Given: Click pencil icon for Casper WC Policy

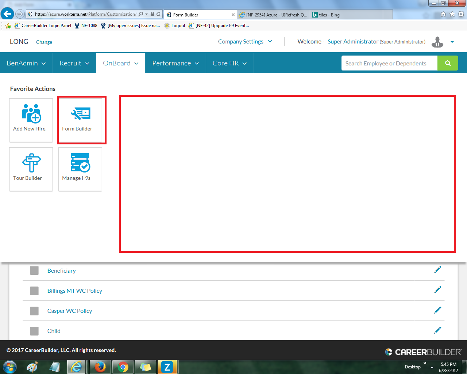Looking at the screenshot, I should pyautogui.click(x=437, y=310).
